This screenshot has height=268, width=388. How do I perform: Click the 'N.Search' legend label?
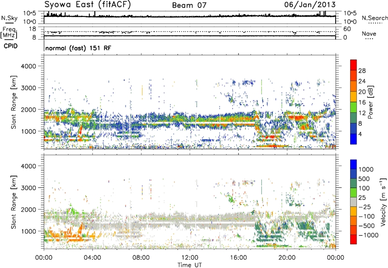(375, 18)
